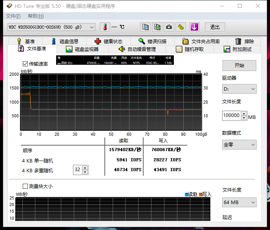Click the blue 读取 legend swatch
270x230 pixels.
click(x=186, y=195)
